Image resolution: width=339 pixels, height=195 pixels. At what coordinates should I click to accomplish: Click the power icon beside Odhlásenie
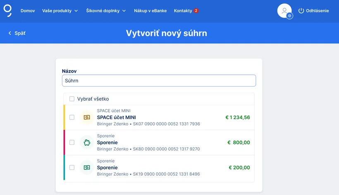coord(301,11)
